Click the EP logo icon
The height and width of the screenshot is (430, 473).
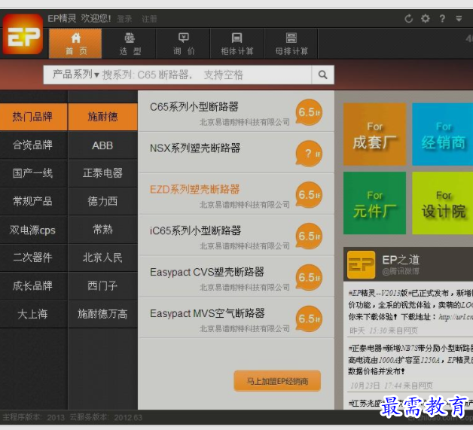point(23,35)
